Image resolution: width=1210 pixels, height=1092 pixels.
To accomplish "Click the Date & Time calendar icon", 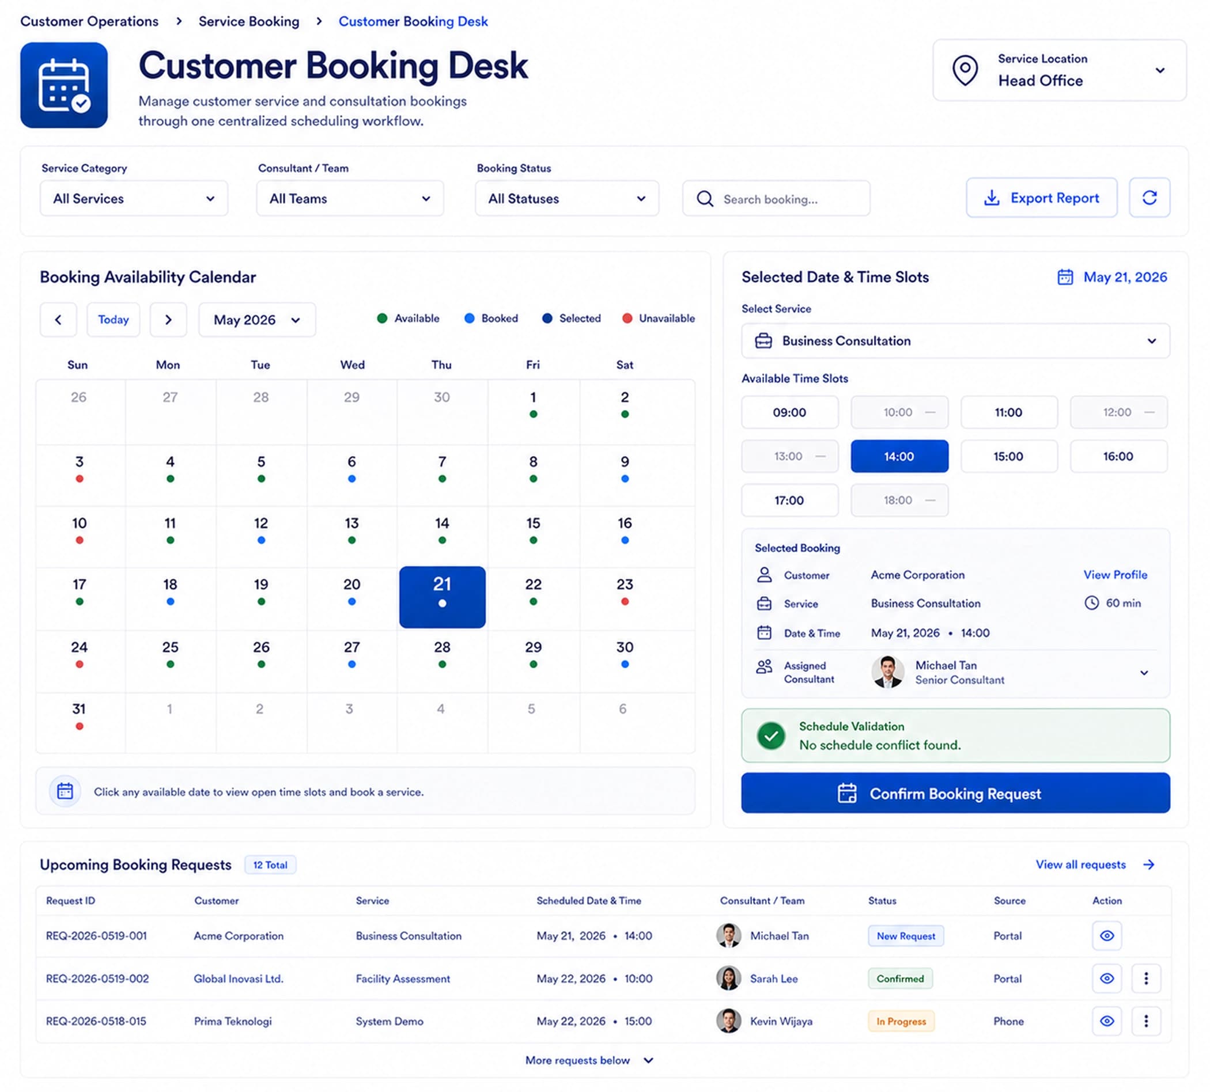I will [764, 632].
